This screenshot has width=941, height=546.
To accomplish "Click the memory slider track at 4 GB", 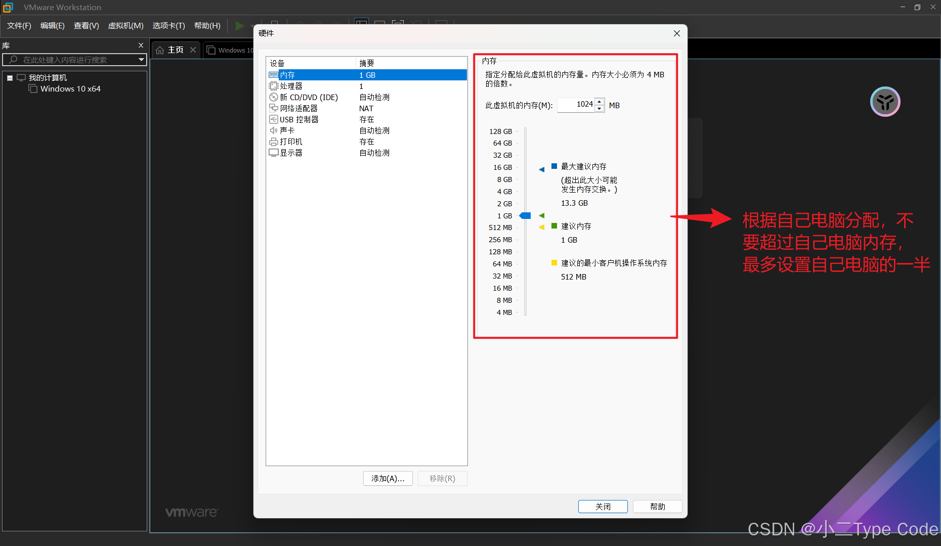I will click(x=526, y=192).
